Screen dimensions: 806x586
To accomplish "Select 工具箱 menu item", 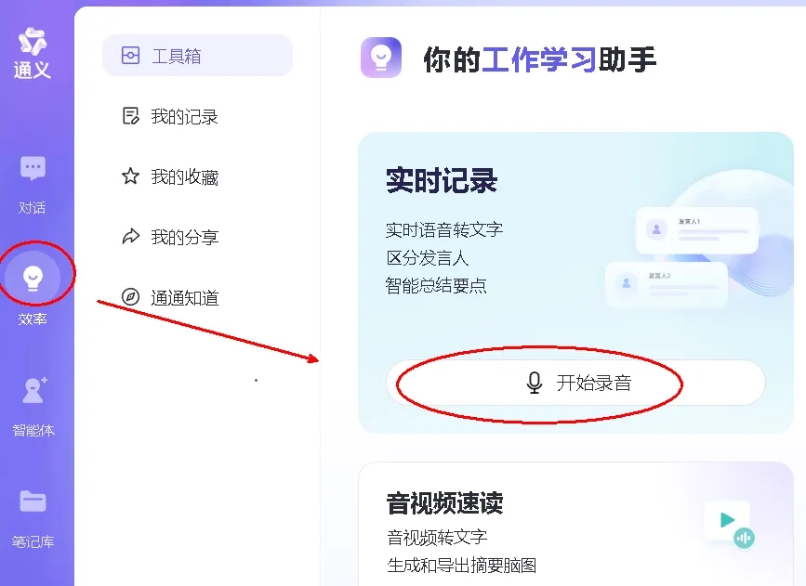I will click(197, 56).
